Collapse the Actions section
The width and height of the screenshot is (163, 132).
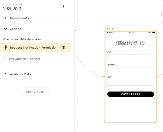(x=6, y=29)
